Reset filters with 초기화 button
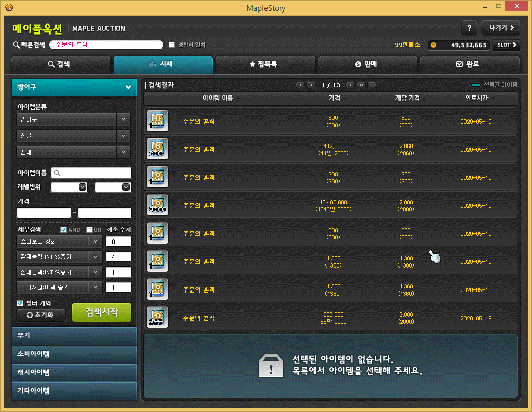Viewport: 532px width, 412px height. coord(41,315)
